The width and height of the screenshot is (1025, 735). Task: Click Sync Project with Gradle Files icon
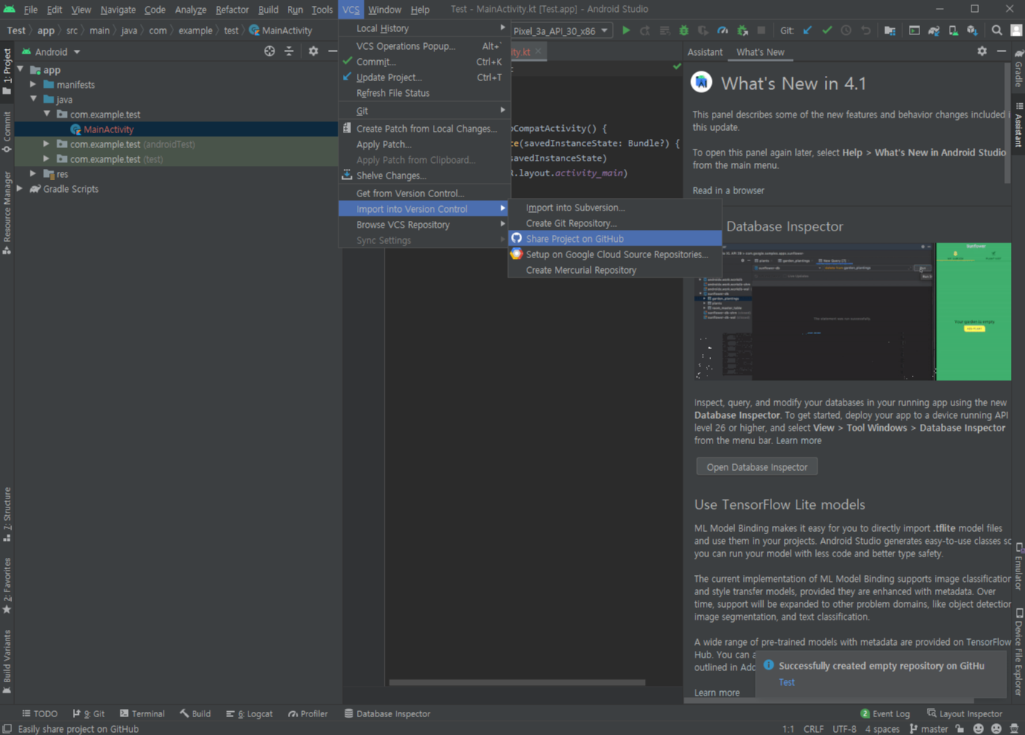pyautogui.click(x=934, y=31)
